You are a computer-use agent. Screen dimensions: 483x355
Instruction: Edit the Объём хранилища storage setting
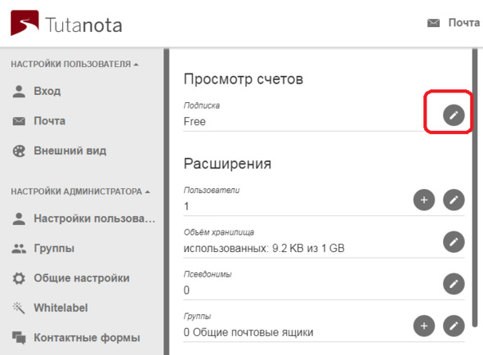454,242
